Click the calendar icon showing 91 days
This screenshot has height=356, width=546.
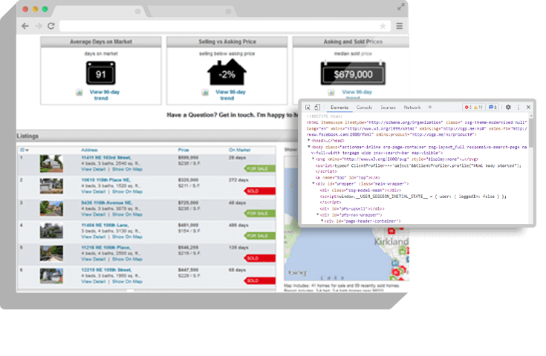pyautogui.click(x=100, y=73)
